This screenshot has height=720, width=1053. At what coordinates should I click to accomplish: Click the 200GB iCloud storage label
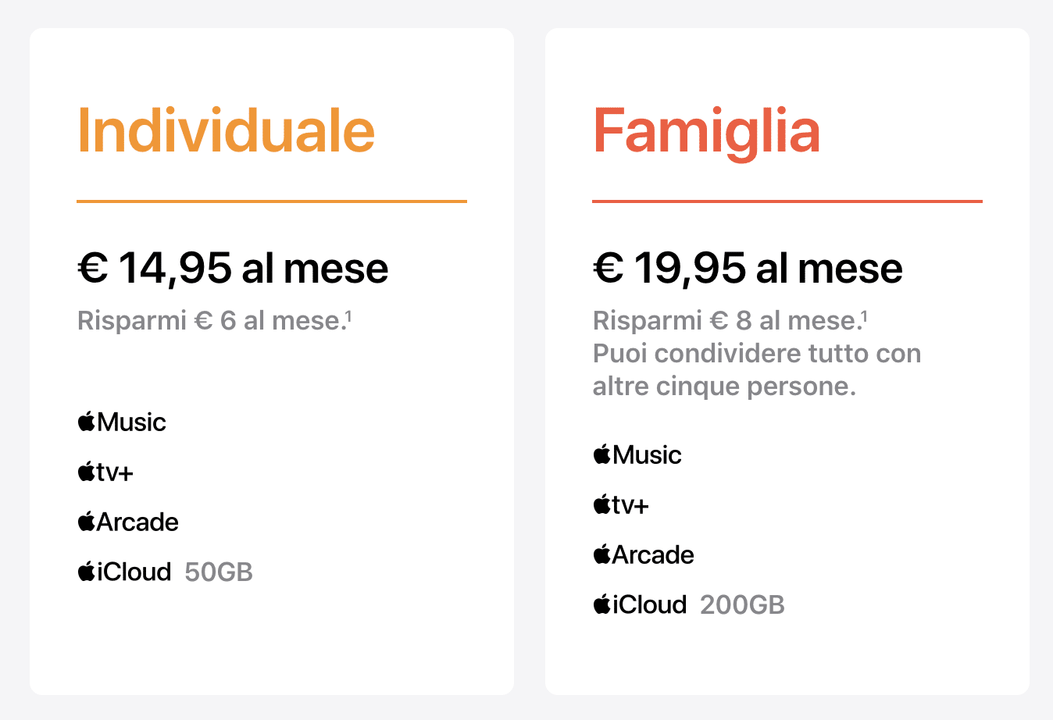pyautogui.click(x=742, y=605)
